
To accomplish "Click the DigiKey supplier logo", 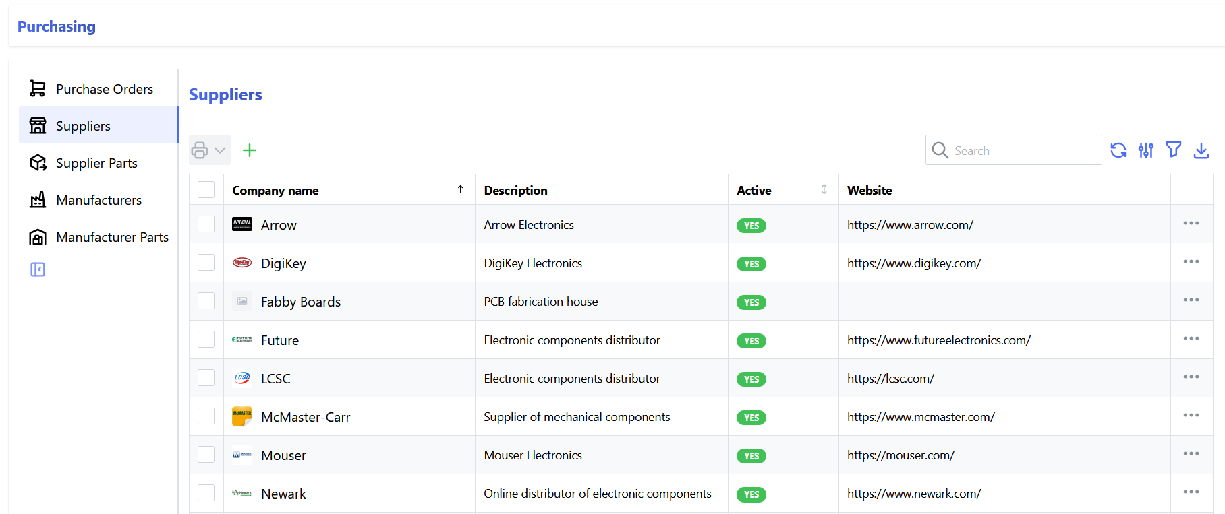I will coord(241,263).
